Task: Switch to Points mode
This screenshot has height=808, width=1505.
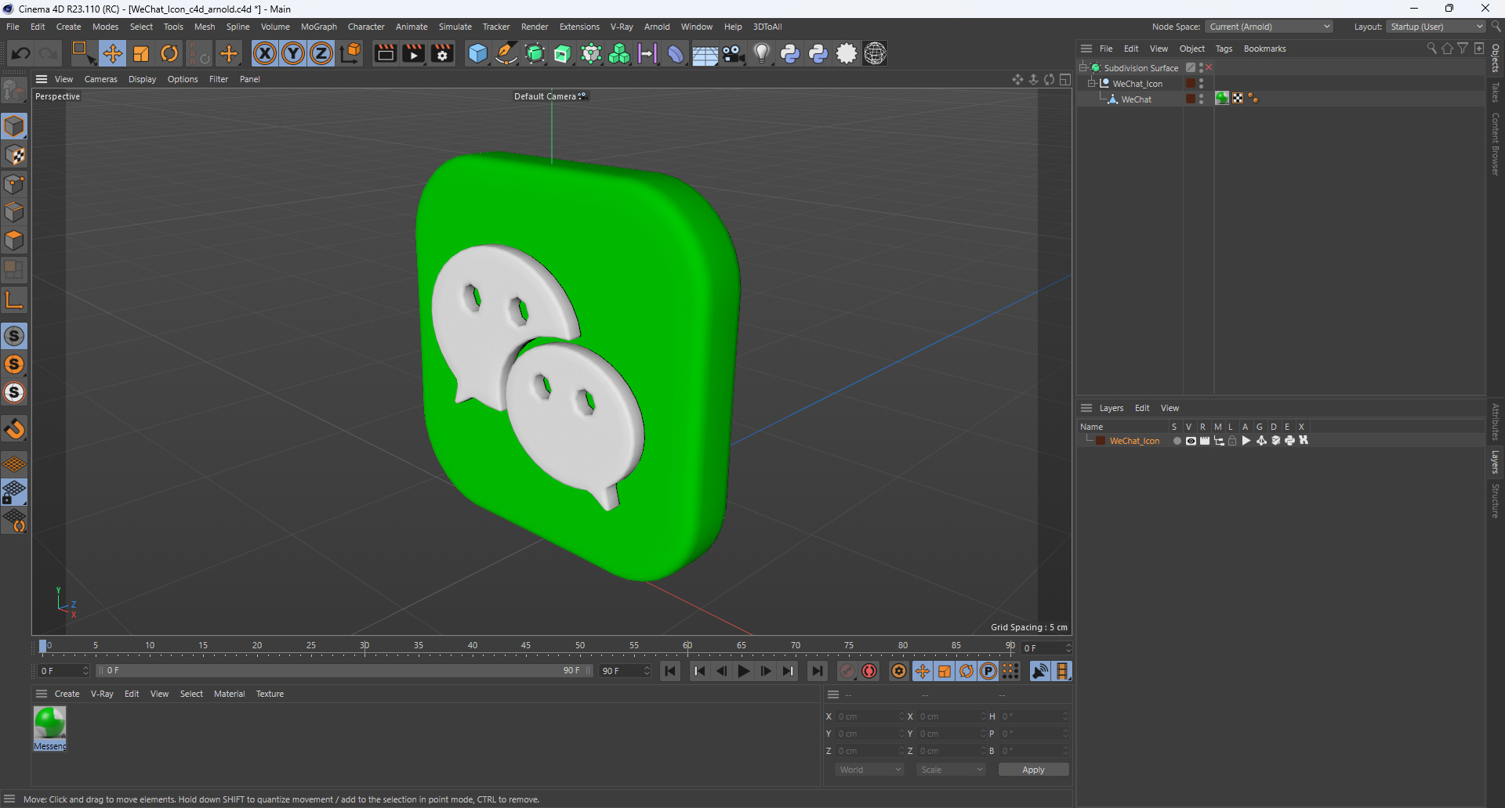Action: click(x=14, y=184)
